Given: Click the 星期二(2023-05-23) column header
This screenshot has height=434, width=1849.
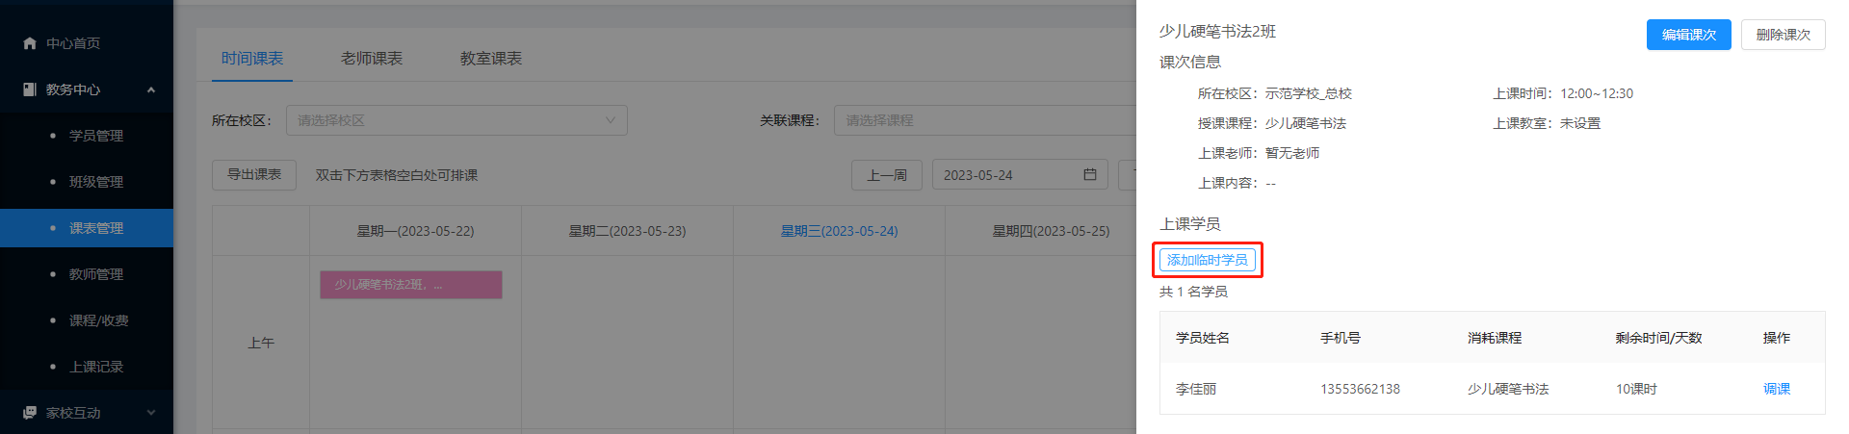Looking at the screenshot, I should 627,231.
